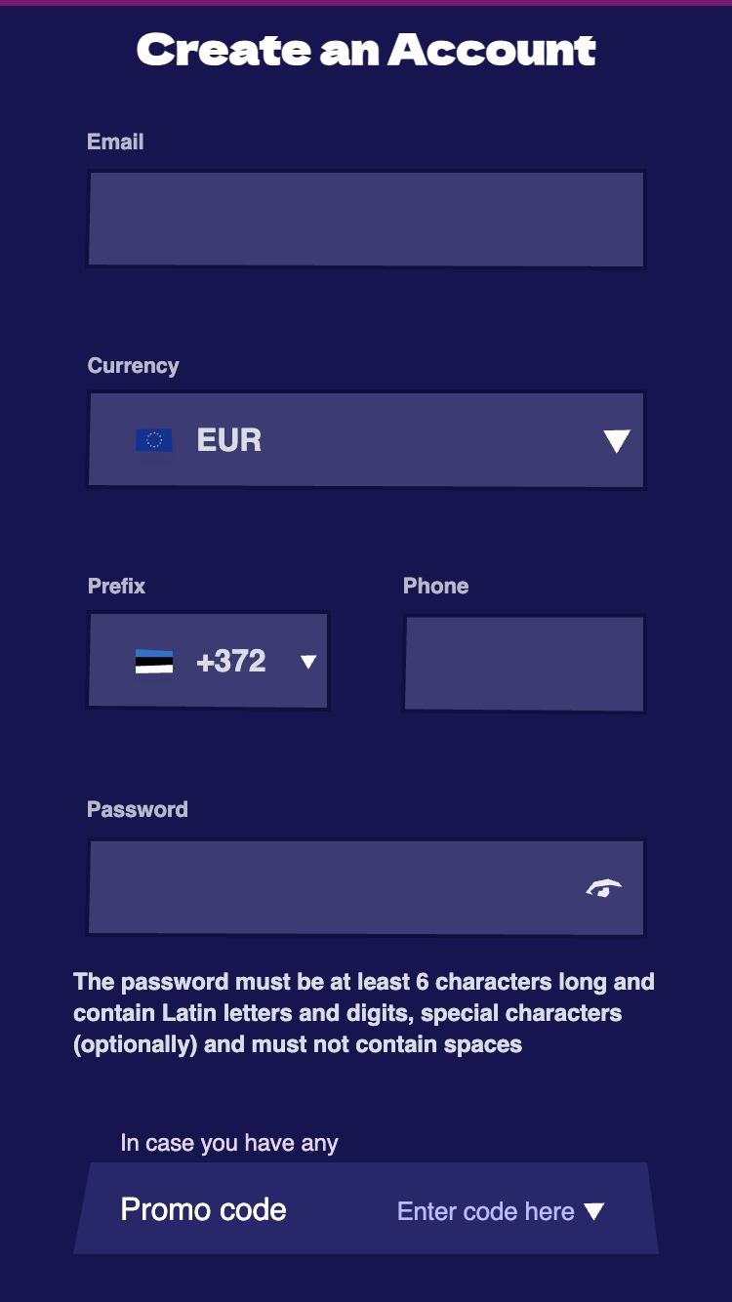This screenshot has height=1302, width=732.
Task: Click the Password field label
Action: click(138, 809)
